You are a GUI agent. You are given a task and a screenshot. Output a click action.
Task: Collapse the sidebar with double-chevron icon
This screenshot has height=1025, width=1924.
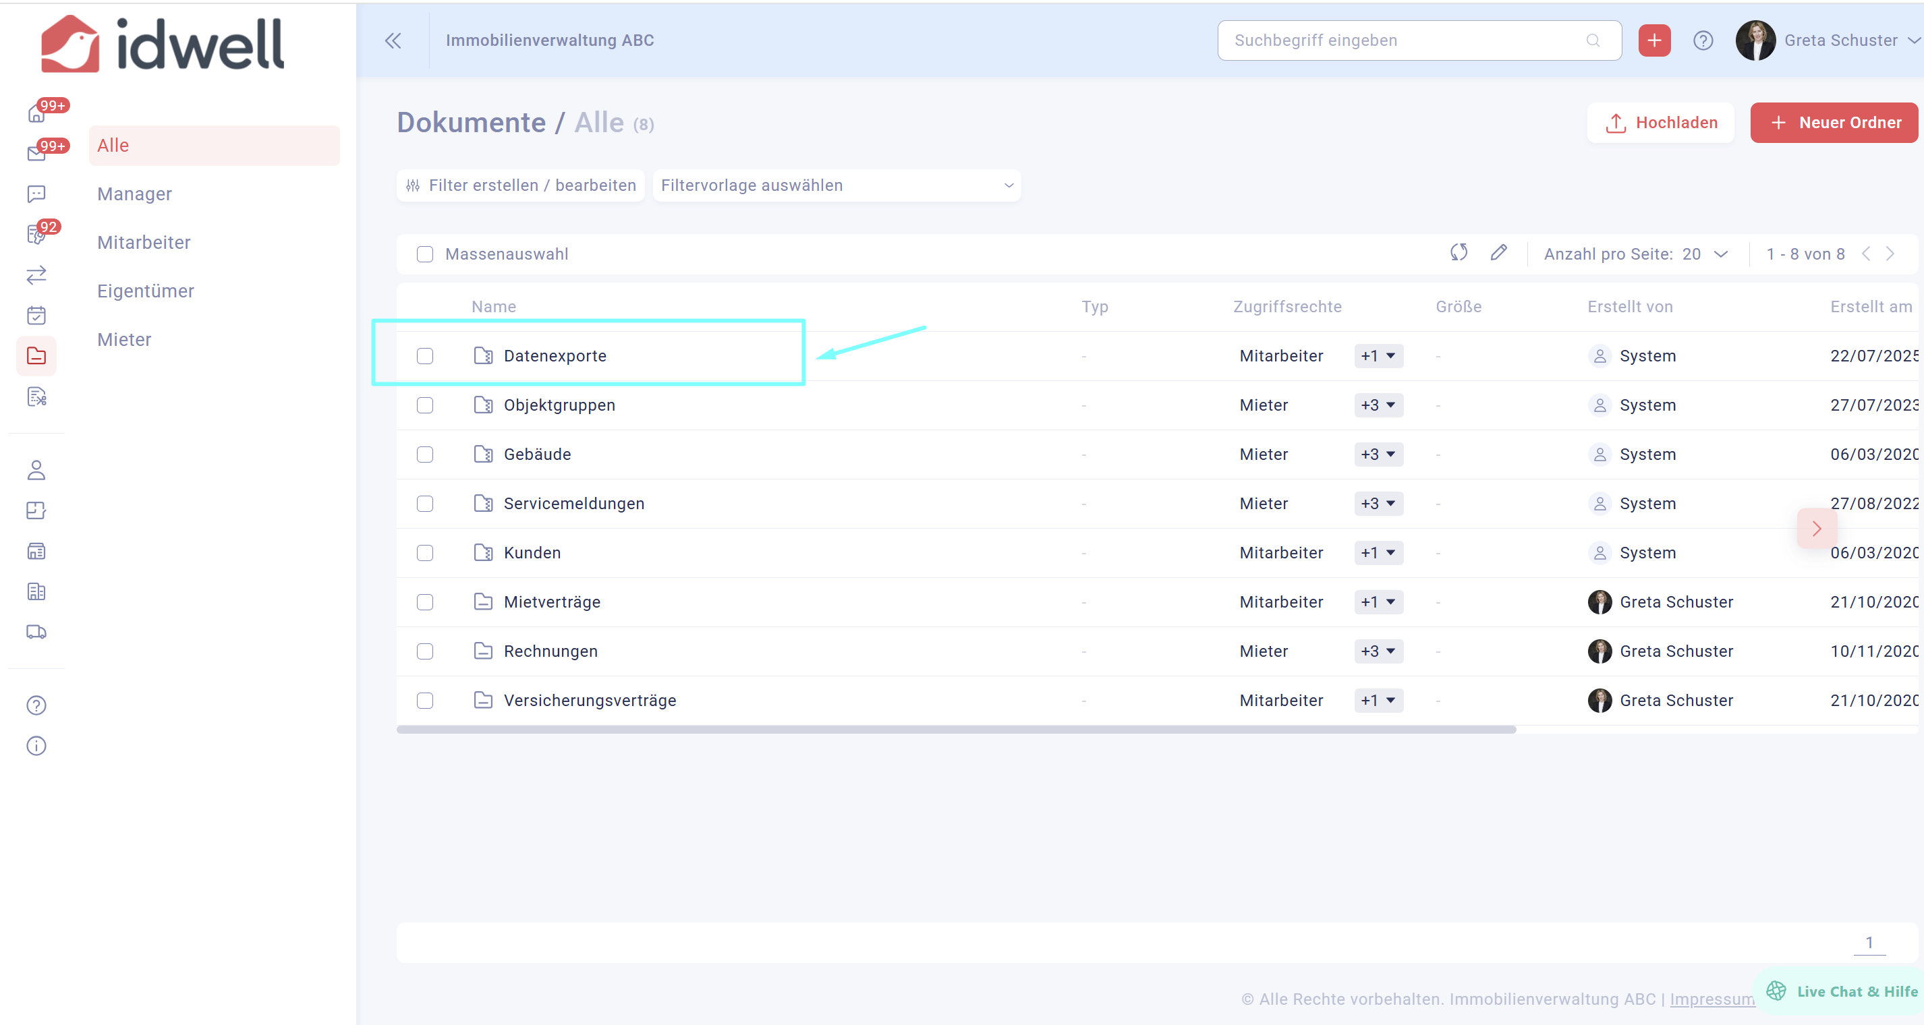(393, 40)
